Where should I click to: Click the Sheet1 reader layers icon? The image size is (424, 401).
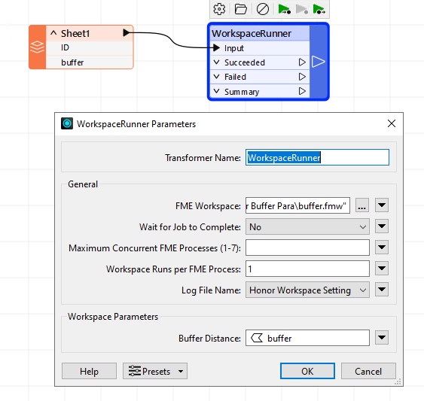(x=37, y=47)
